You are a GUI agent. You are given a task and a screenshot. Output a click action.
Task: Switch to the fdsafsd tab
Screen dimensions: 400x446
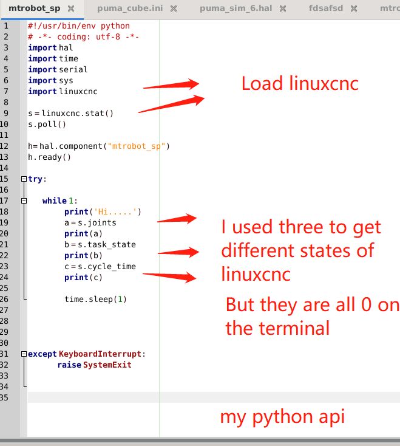326,9
